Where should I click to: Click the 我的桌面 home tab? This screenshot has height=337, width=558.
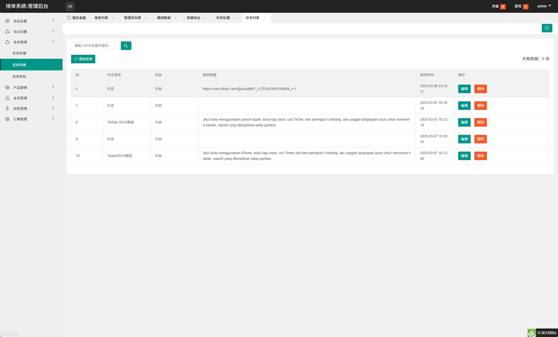pos(77,18)
